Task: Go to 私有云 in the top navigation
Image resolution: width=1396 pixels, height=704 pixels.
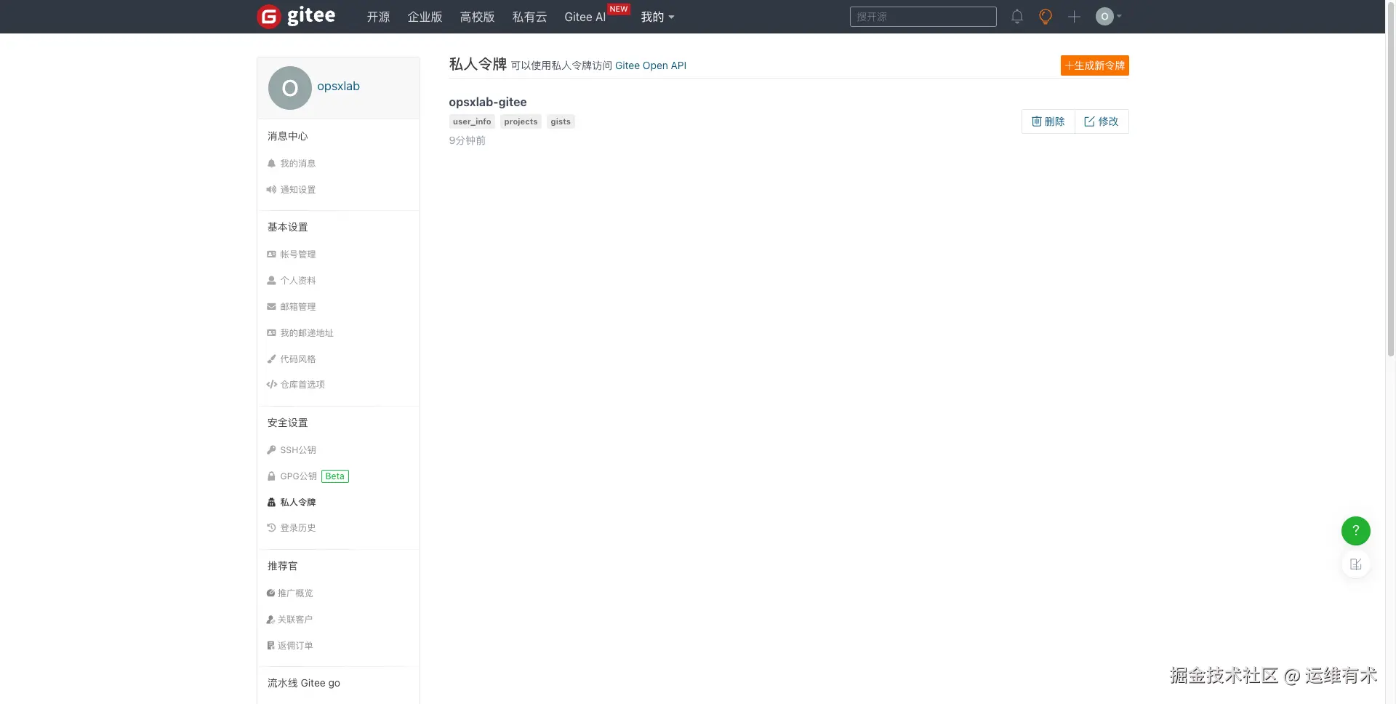Action: pos(529,17)
